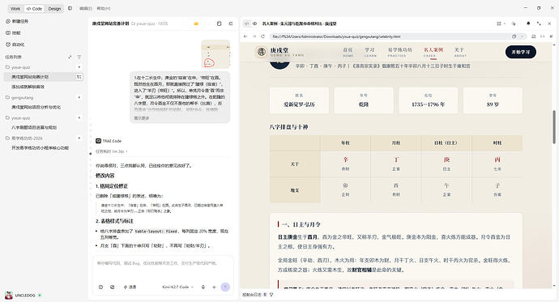Click the history clock icon in chat input
The width and height of the screenshot is (559, 302).
(x=101, y=287)
